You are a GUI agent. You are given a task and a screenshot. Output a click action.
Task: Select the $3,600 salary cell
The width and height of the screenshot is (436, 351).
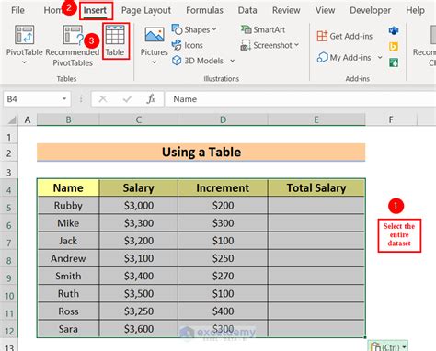[x=139, y=329]
